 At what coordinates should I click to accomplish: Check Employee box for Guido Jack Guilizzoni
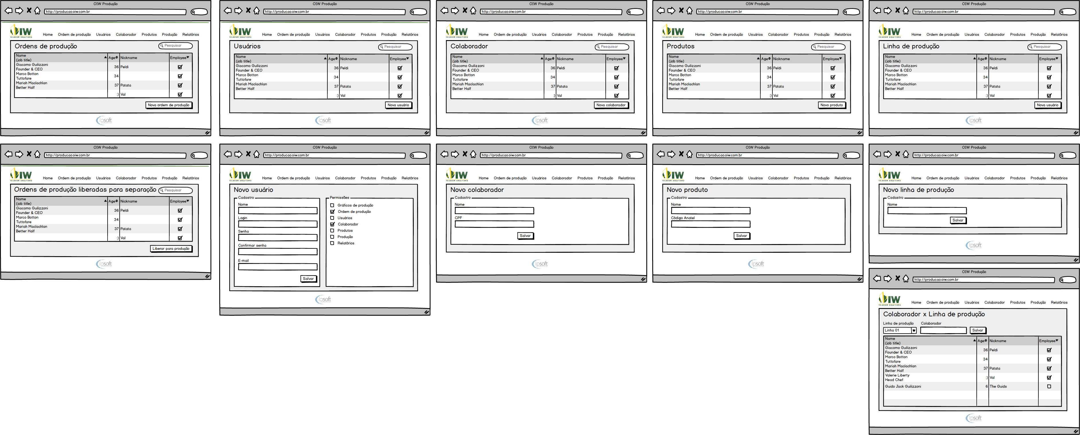click(1049, 387)
